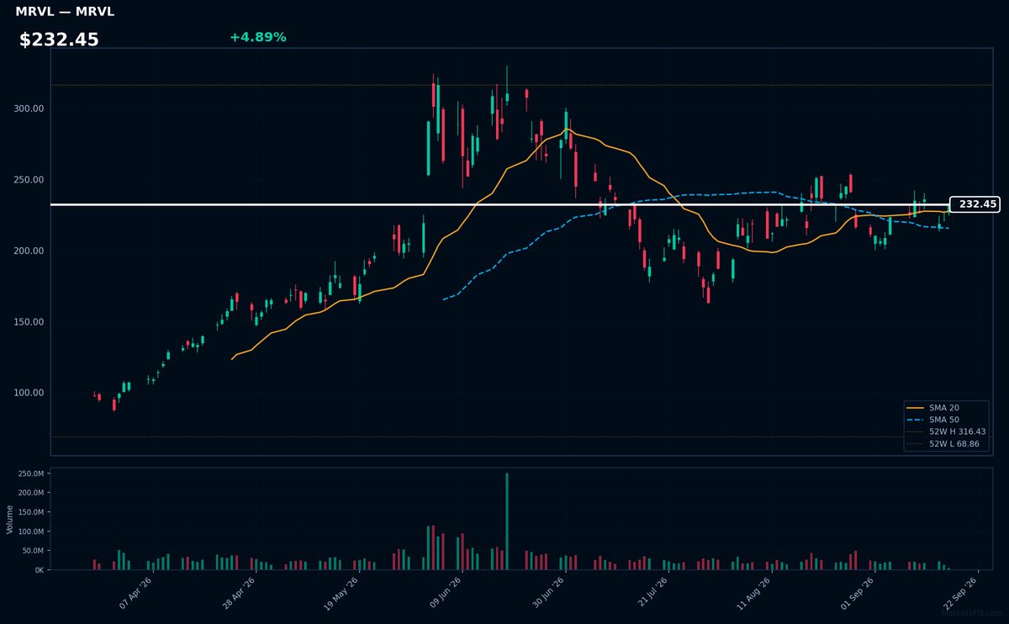Click the 250.00 price axis label
Screen dimensions: 1009x624
pyautogui.click(x=29, y=180)
